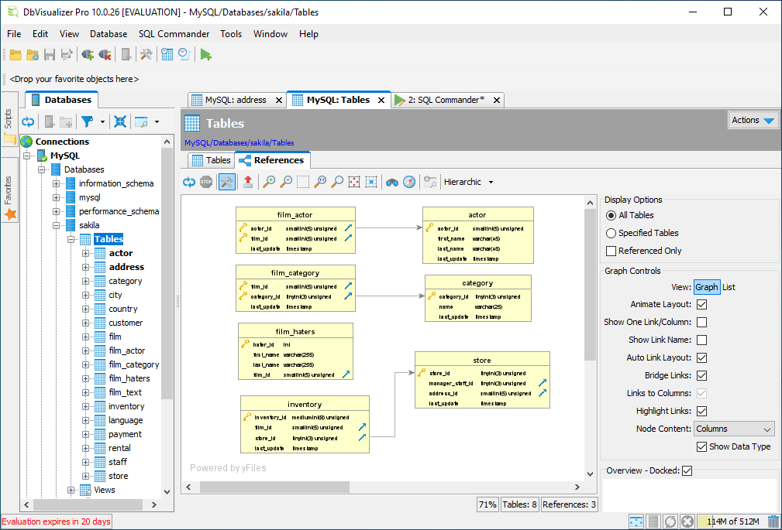
Task: Toggle the graph settings hammer-wrench button
Action: [x=227, y=183]
